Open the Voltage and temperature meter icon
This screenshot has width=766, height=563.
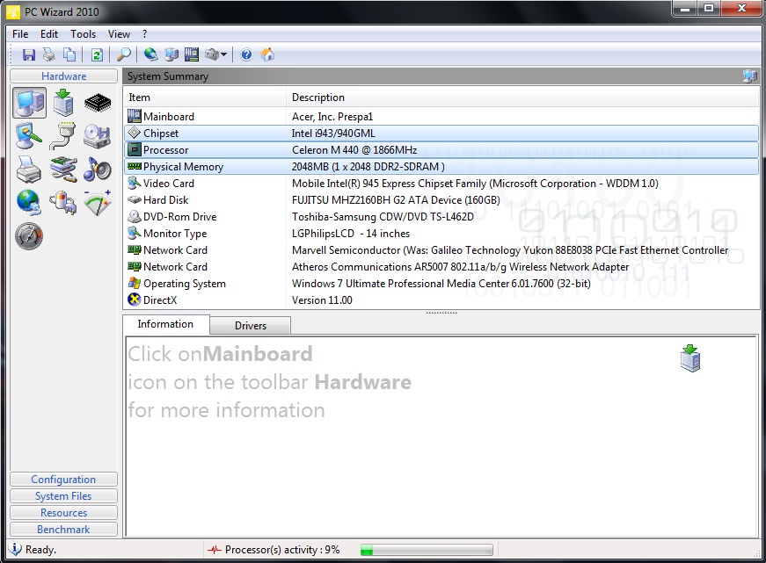[x=98, y=203]
